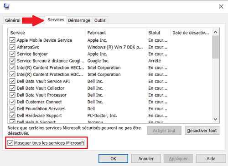Select Dell Foundation Services name
The height and width of the screenshot is (166, 228).
click(x=41, y=108)
